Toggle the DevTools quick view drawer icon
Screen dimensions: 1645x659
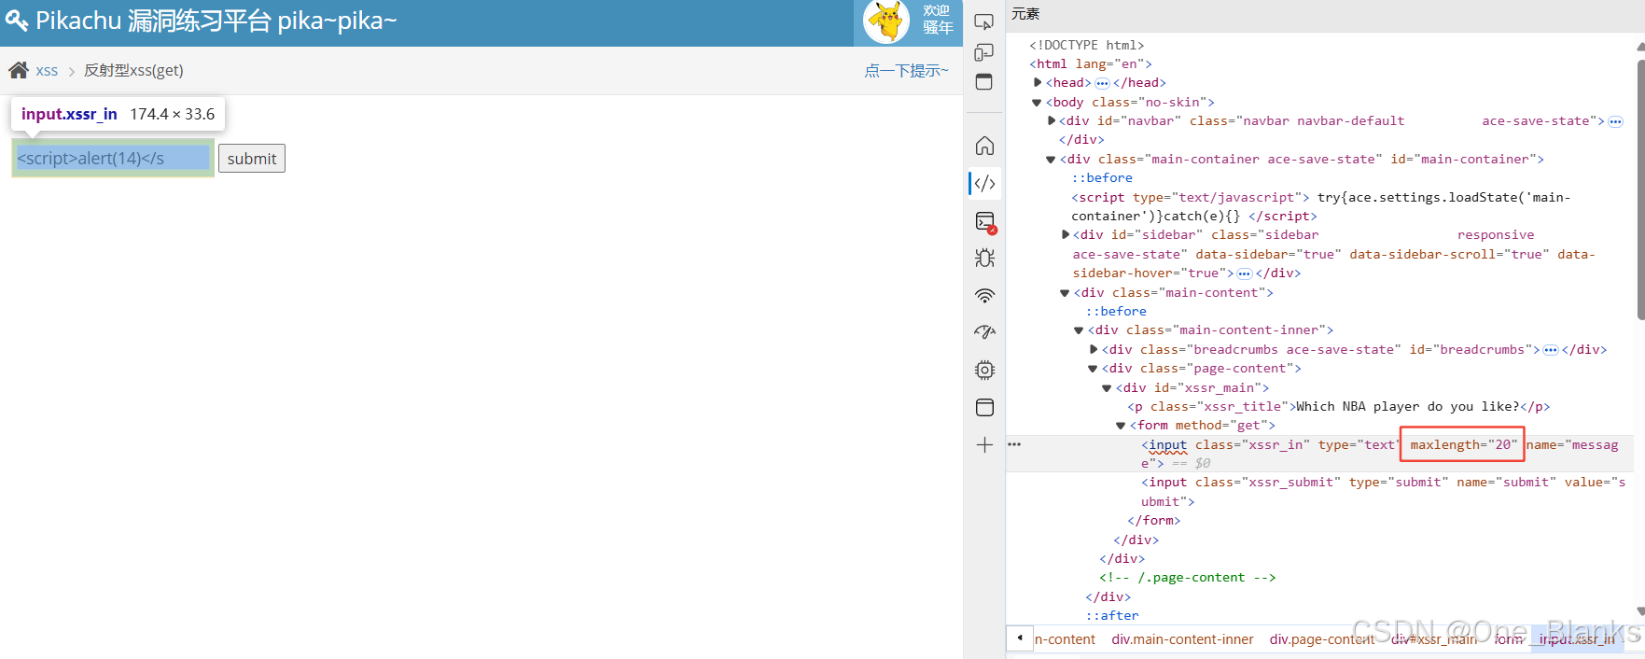click(x=984, y=81)
